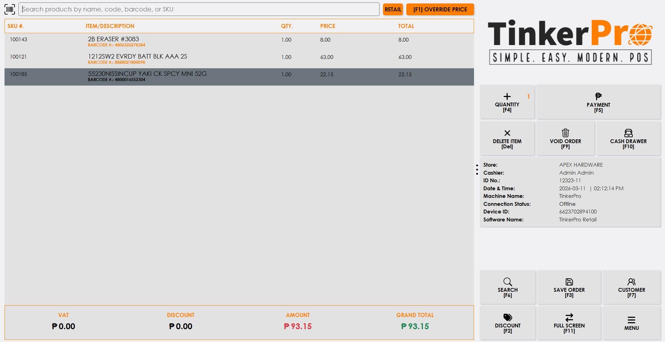
Task: Click the drag handle dots beside Store info
Action: click(477, 169)
